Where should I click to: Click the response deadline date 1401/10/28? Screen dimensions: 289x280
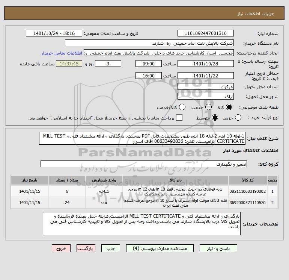pyautogui.click(x=206, y=64)
